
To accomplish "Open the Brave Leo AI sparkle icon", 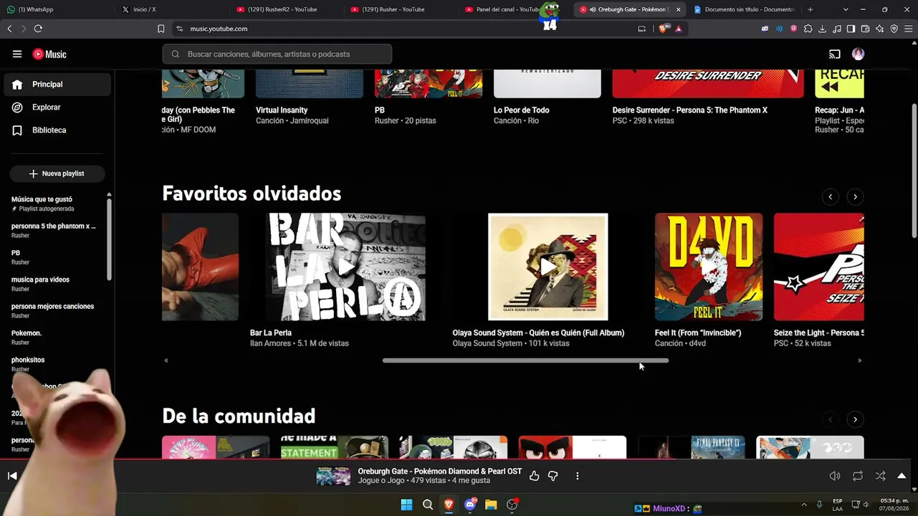I will pyautogui.click(x=879, y=29).
